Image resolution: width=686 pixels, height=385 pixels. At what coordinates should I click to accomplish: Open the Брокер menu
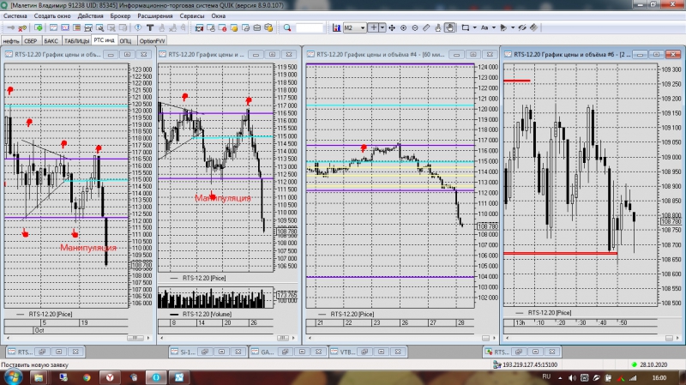click(121, 16)
